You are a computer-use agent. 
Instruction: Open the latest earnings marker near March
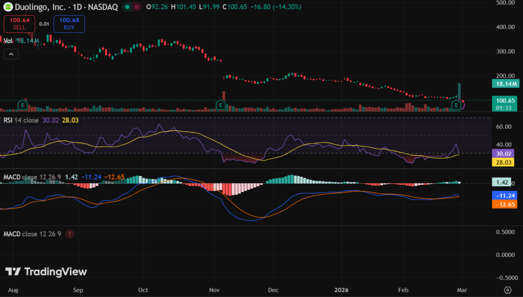point(457,105)
